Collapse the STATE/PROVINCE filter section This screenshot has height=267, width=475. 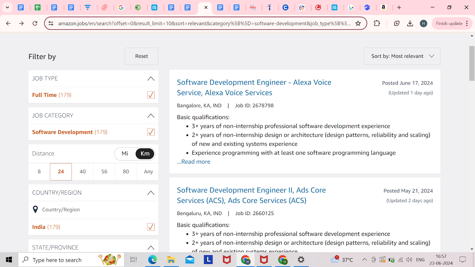[151, 248]
